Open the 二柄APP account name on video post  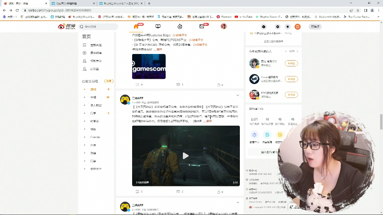(137, 98)
